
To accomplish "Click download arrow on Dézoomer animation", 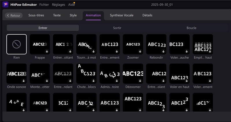I will (x=140, y=81).
